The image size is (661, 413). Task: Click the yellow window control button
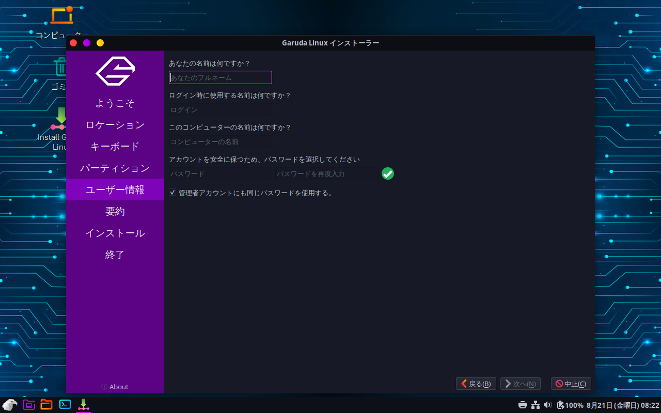click(100, 43)
